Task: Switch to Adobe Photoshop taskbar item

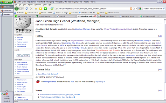Action: click(x=7, y=14)
